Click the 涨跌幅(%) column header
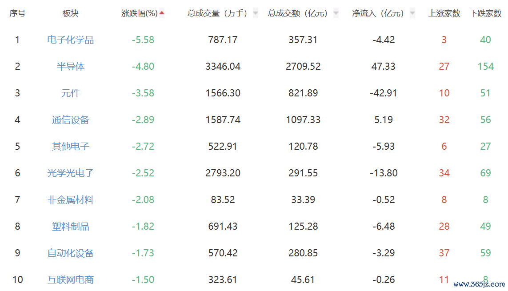 point(139,13)
